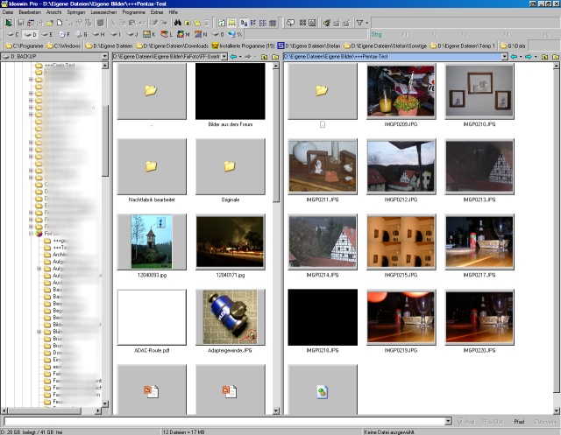Click the Pfad button at bottom
The width and height of the screenshot is (561, 435).
tap(519, 422)
